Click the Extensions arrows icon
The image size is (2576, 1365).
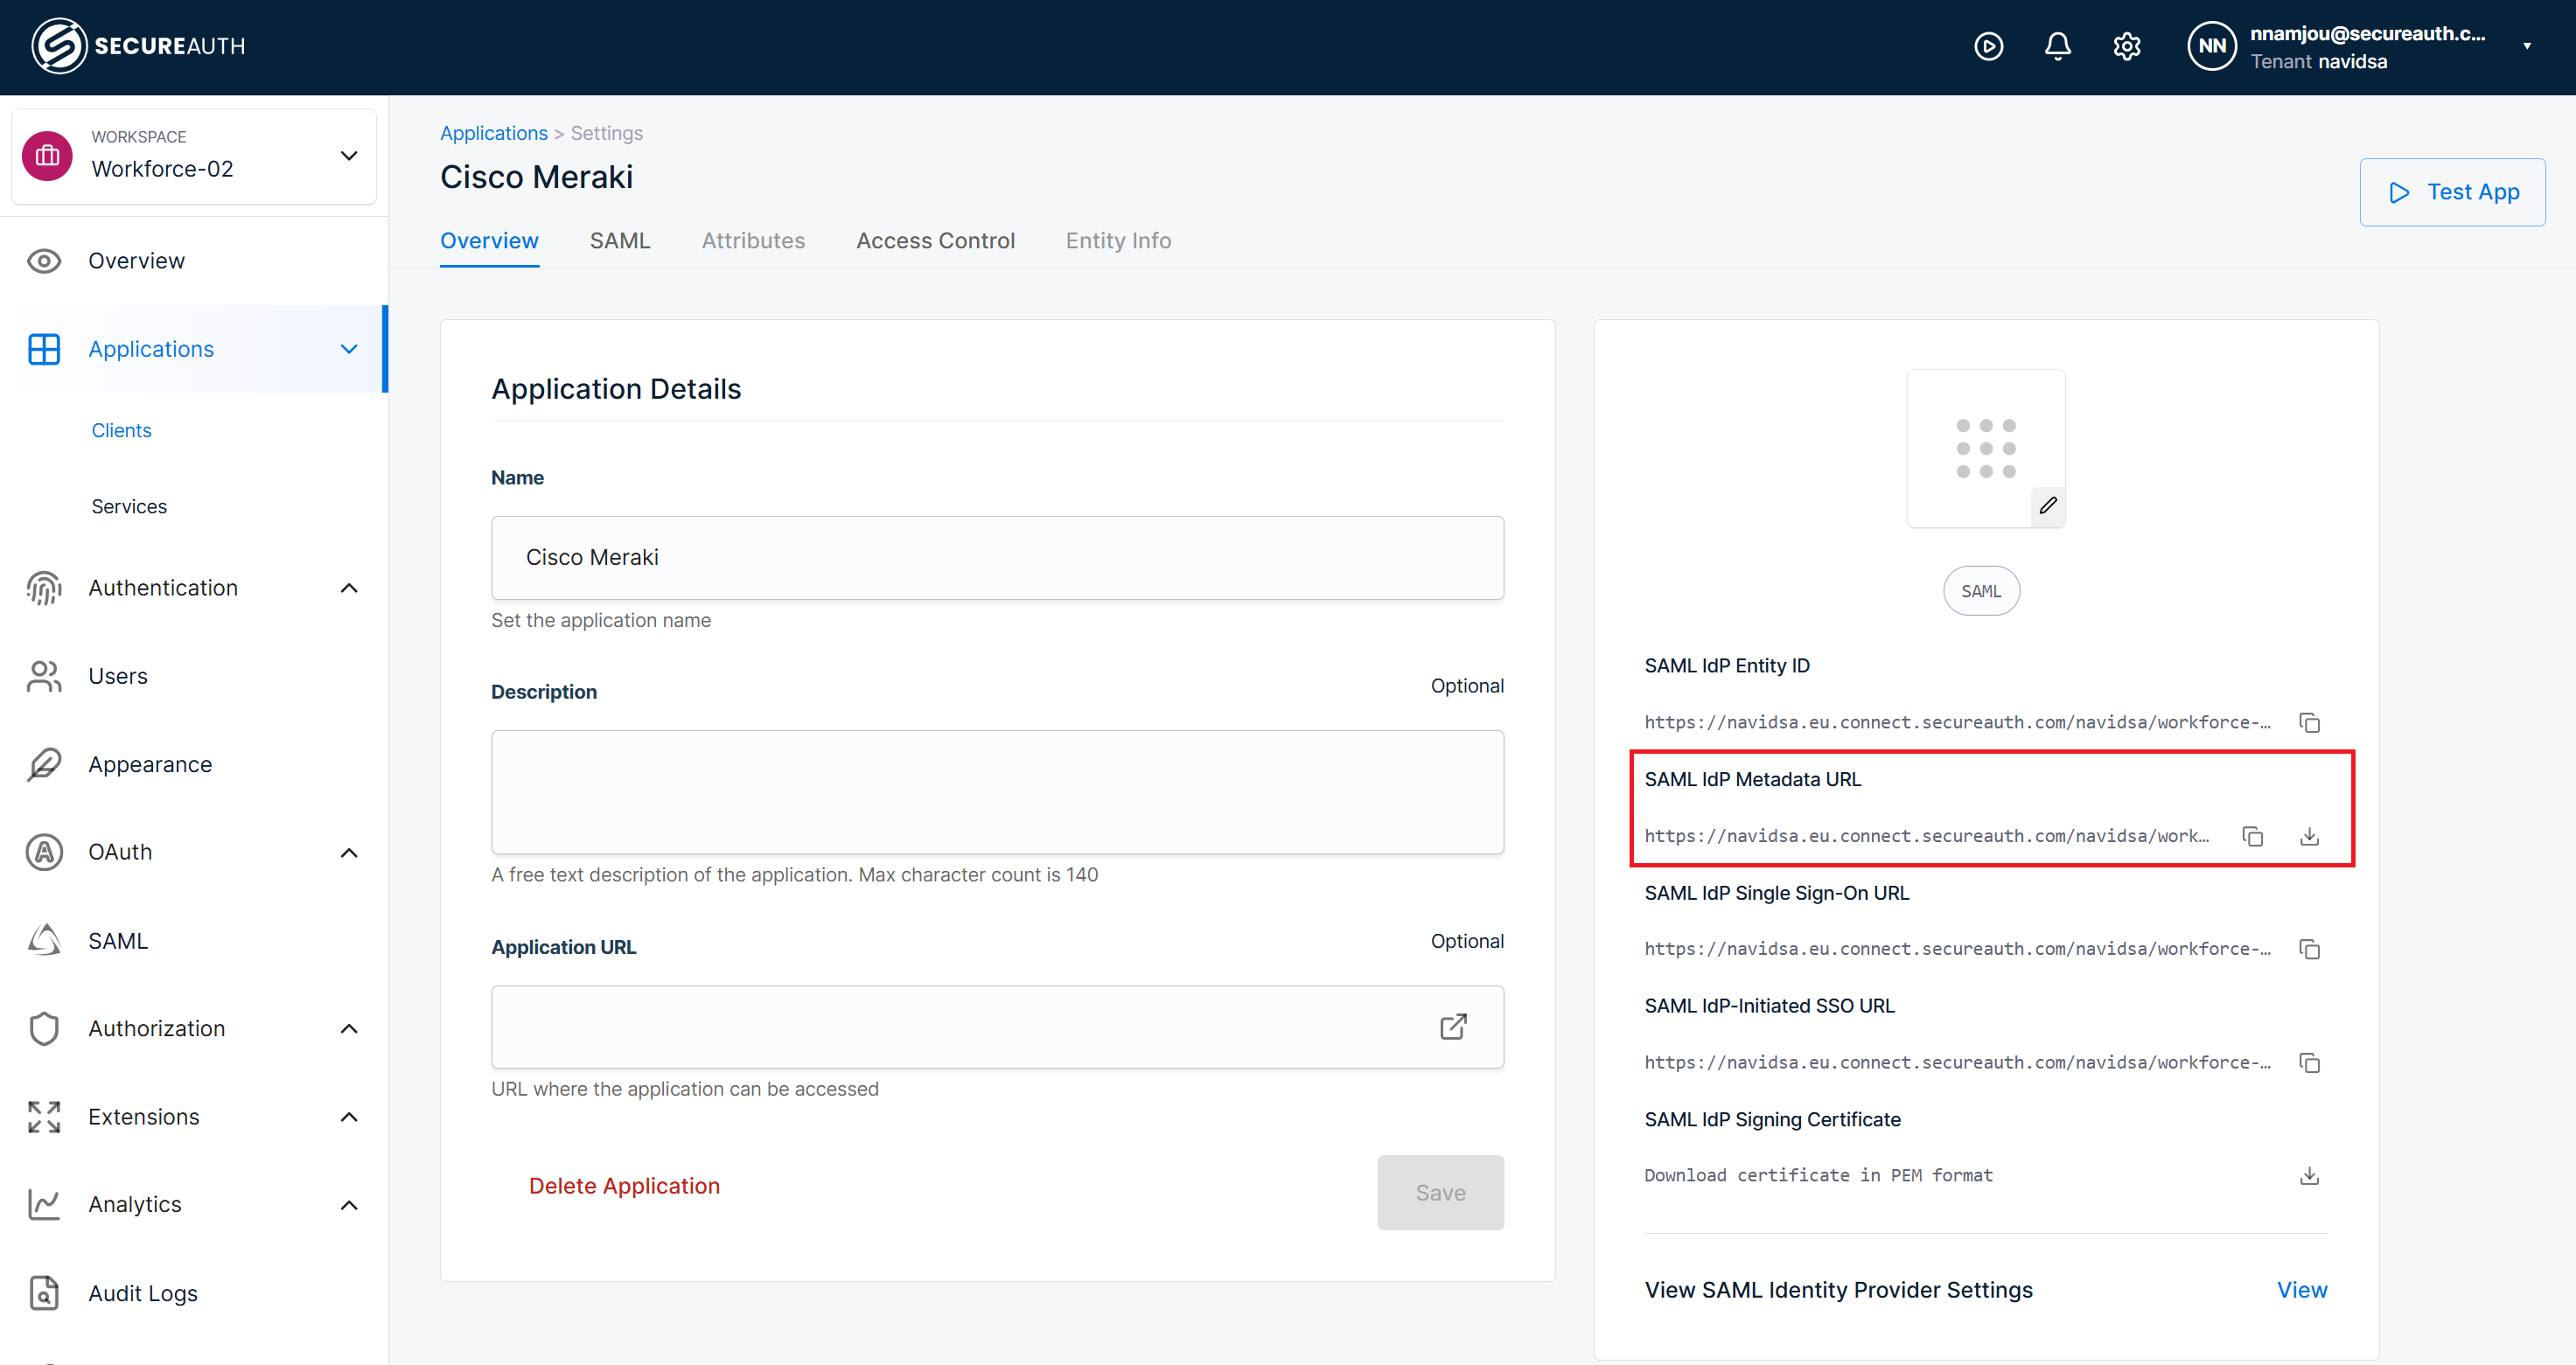pyautogui.click(x=44, y=1117)
